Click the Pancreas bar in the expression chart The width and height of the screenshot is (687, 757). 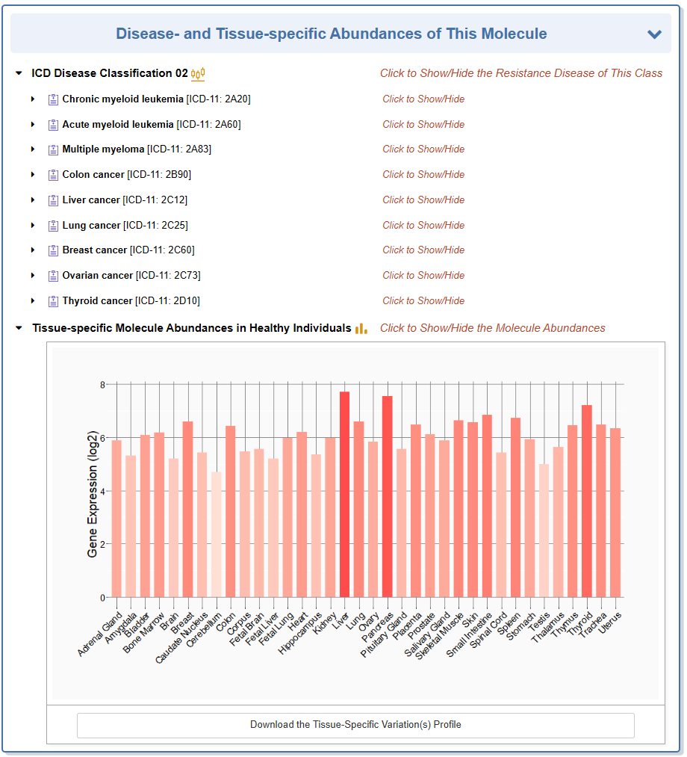point(387,497)
